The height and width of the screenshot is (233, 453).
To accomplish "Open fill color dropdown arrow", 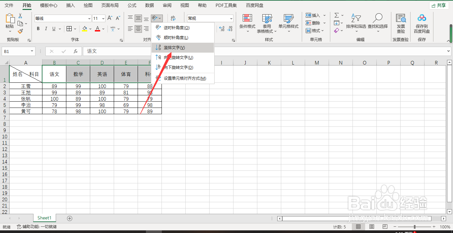I will click(90, 29).
